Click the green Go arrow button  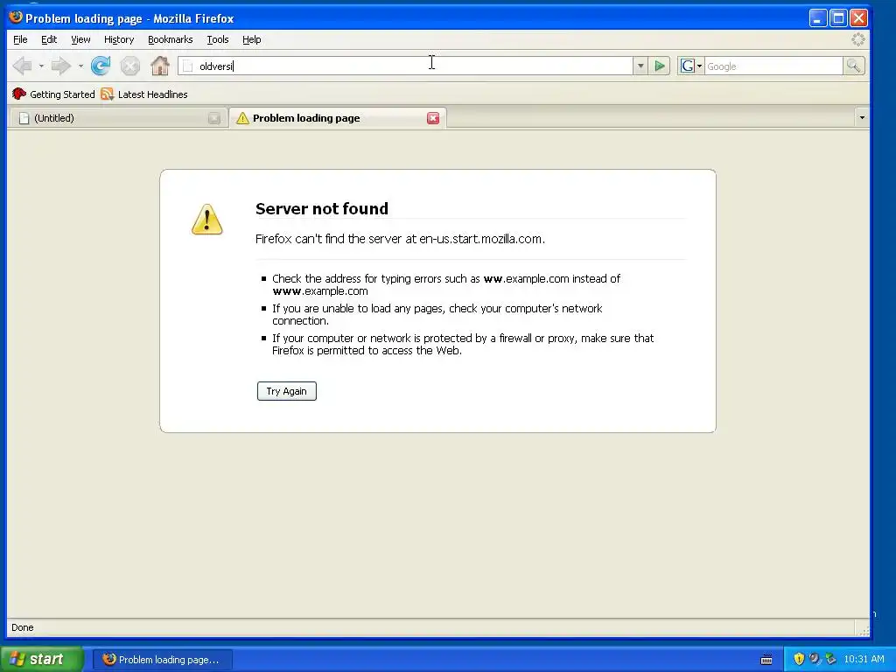pyautogui.click(x=660, y=66)
